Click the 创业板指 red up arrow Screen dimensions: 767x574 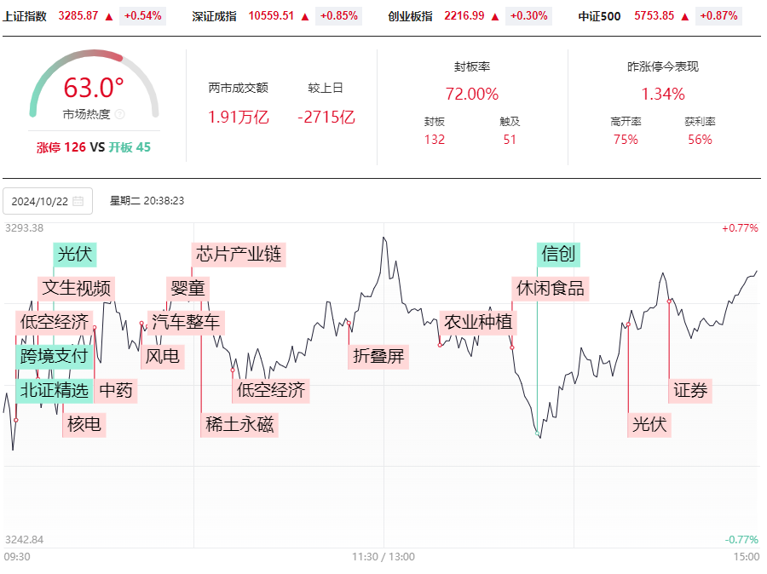pyautogui.click(x=495, y=17)
